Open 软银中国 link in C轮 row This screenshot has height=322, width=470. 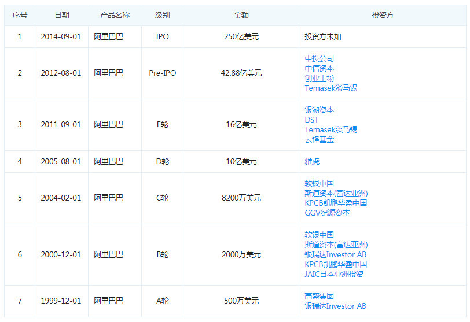coord(320,183)
